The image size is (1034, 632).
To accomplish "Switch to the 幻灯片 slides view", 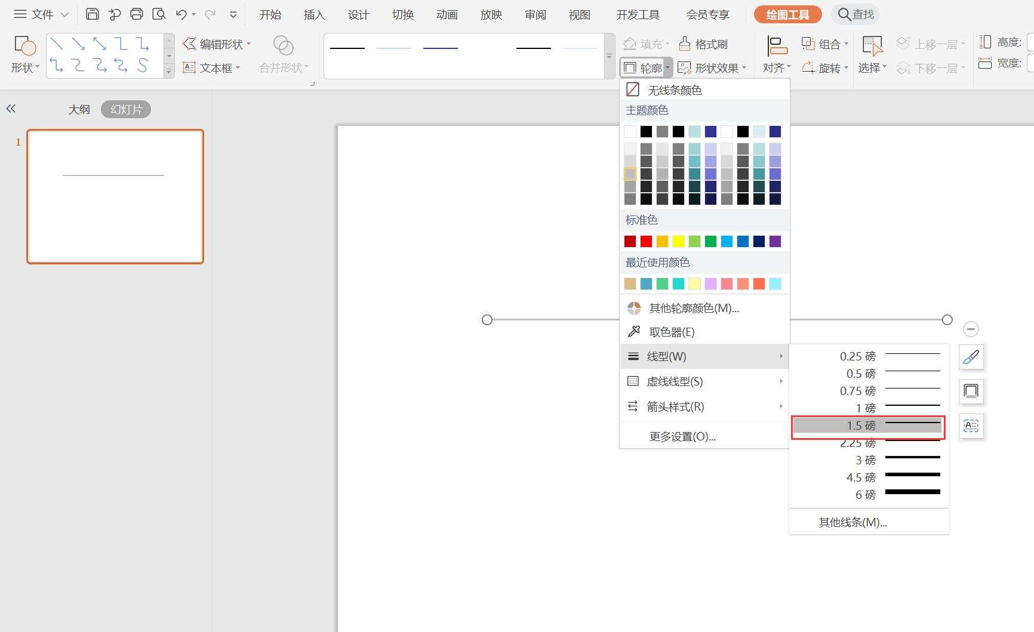I will [126, 109].
